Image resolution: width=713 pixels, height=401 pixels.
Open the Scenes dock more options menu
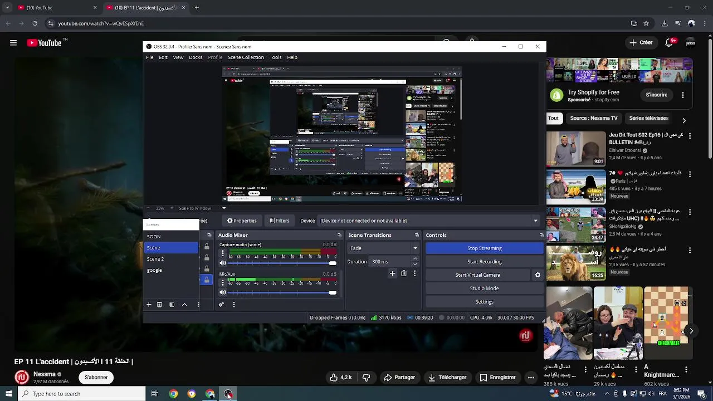198,305
